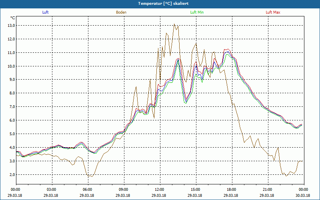
Task: Click the 30.03.18 date label
Action: click(303, 195)
